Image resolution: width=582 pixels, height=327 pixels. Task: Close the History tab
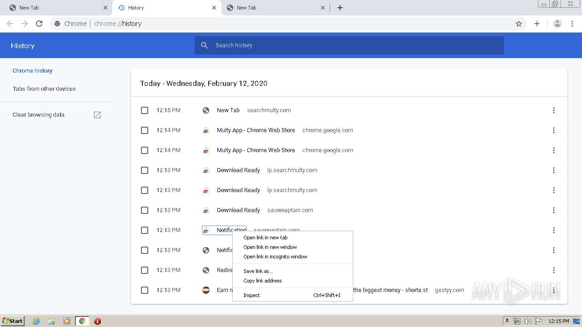pos(214,8)
